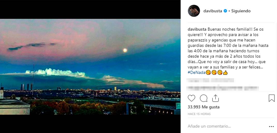View the 33.993 Me gusta likes list

[x=203, y=107]
